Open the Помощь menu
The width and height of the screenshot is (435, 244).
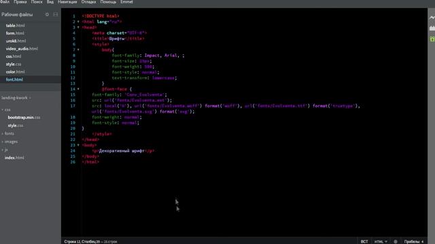coord(108,2)
